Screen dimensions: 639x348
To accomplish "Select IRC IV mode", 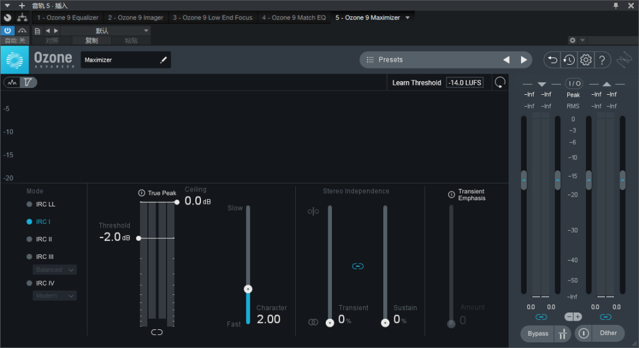I will click(x=41, y=283).
